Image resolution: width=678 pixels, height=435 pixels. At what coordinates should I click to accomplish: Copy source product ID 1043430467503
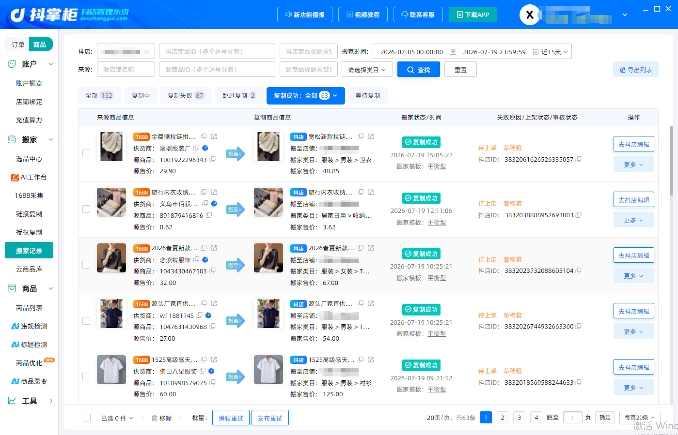212,270
